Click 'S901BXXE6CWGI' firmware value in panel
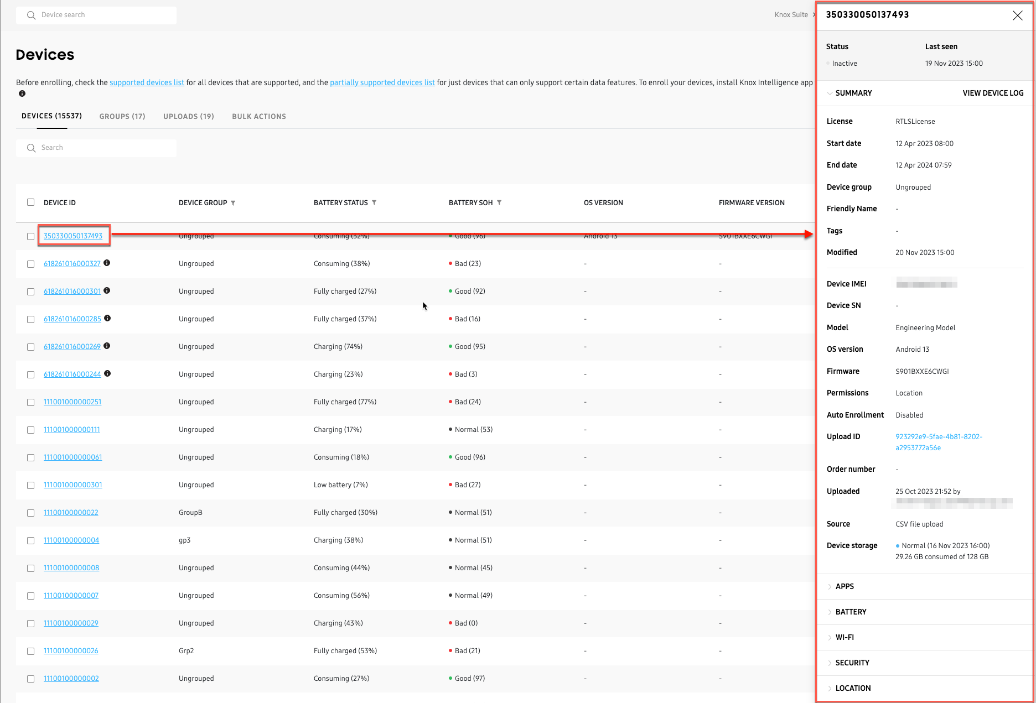 pos(922,372)
